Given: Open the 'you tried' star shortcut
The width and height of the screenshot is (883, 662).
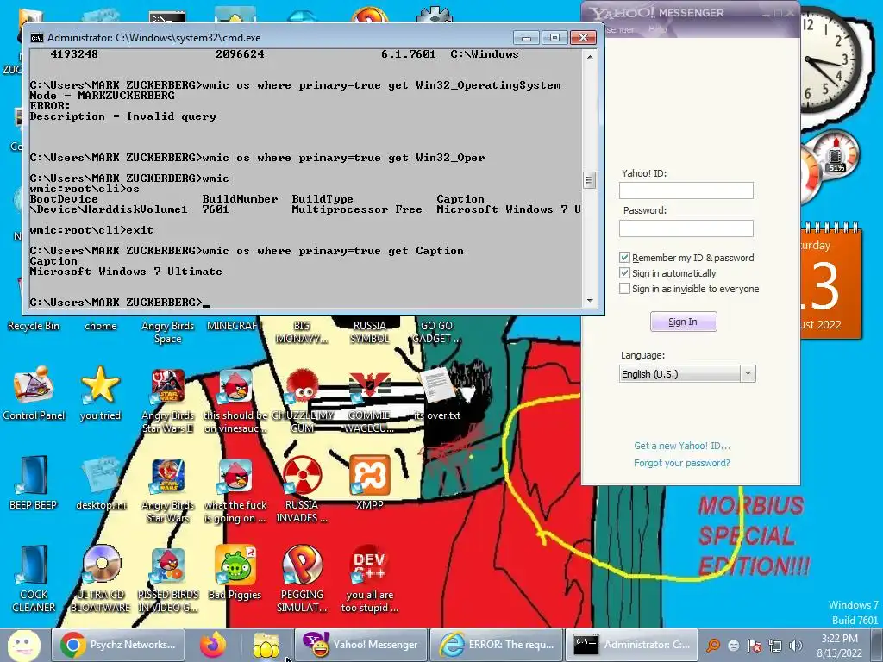Looking at the screenshot, I should 100,391.
